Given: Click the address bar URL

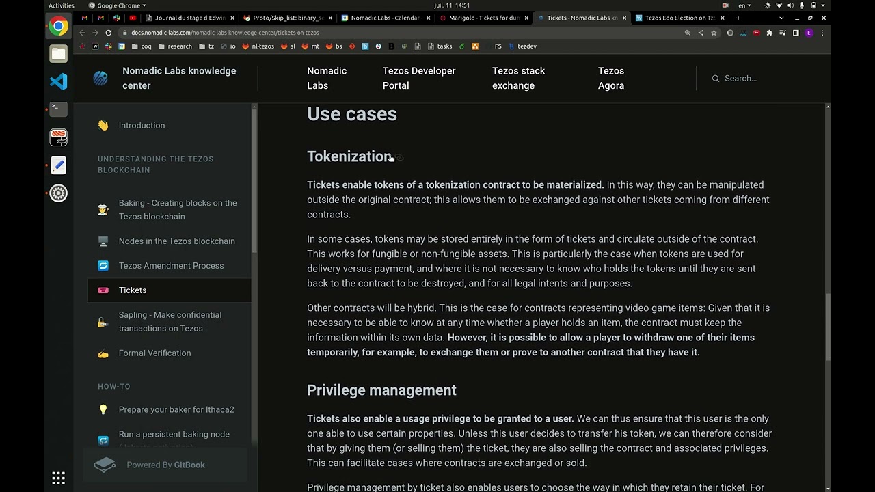Looking at the screenshot, I should click(225, 33).
